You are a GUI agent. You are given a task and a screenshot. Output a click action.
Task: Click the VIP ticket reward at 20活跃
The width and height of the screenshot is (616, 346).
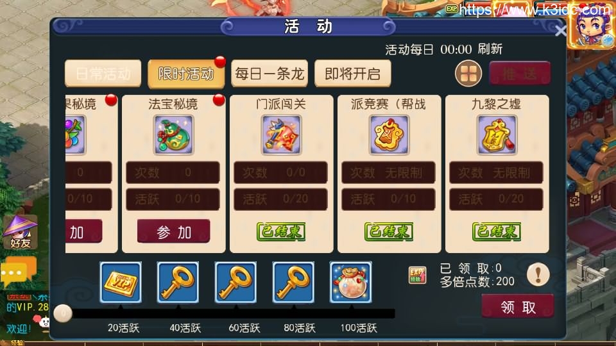point(121,283)
